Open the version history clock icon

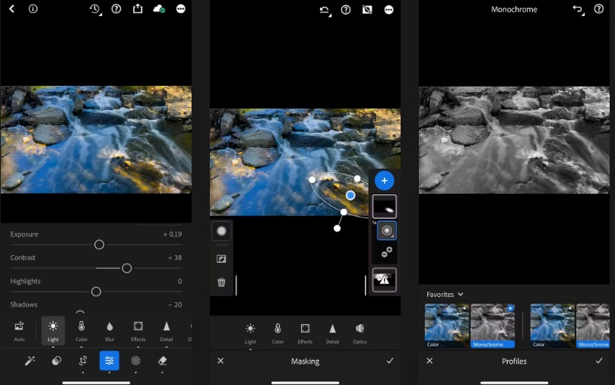(94, 9)
